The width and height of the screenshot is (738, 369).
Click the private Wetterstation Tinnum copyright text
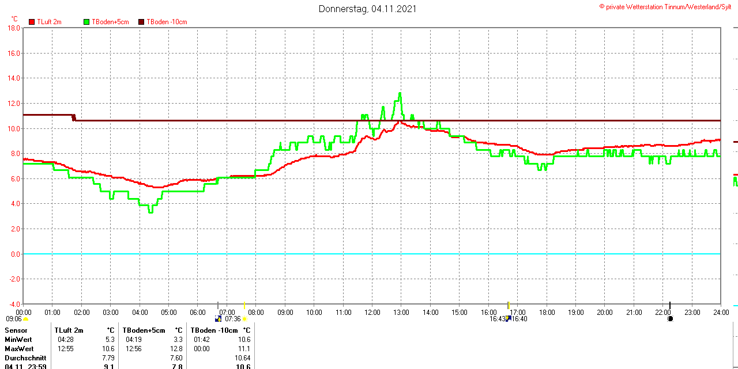pos(668,6)
